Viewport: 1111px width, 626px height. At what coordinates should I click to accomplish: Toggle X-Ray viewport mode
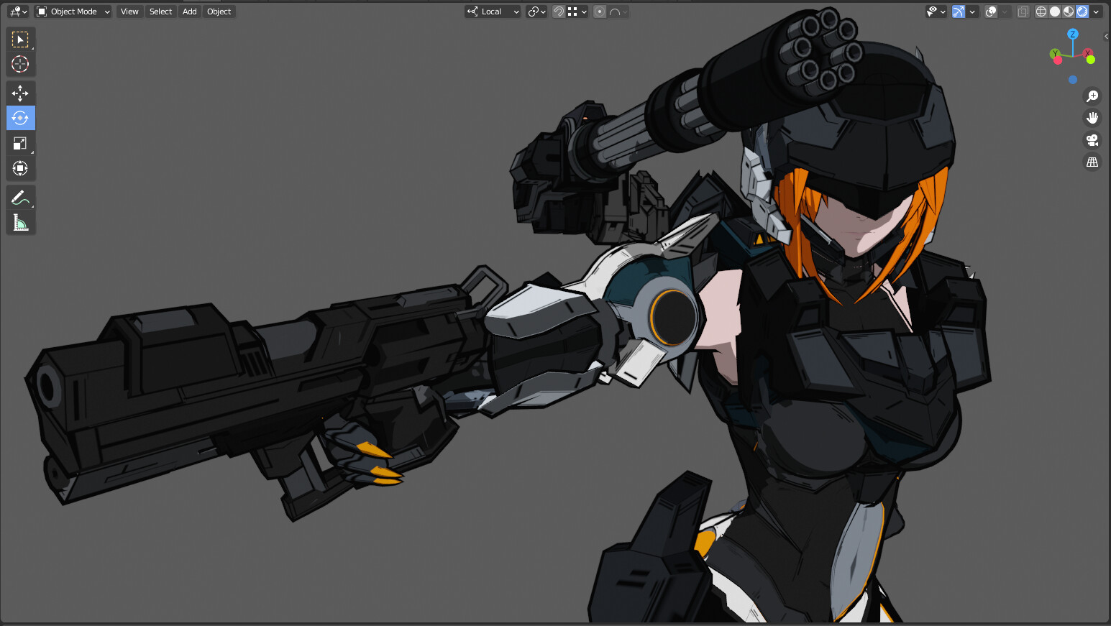[1023, 11]
